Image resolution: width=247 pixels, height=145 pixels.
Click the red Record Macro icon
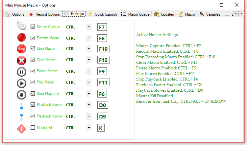(x=22, y=38)
